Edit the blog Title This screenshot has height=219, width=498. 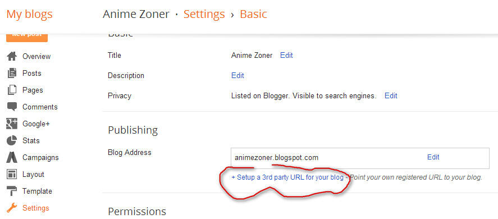(286, 55)
